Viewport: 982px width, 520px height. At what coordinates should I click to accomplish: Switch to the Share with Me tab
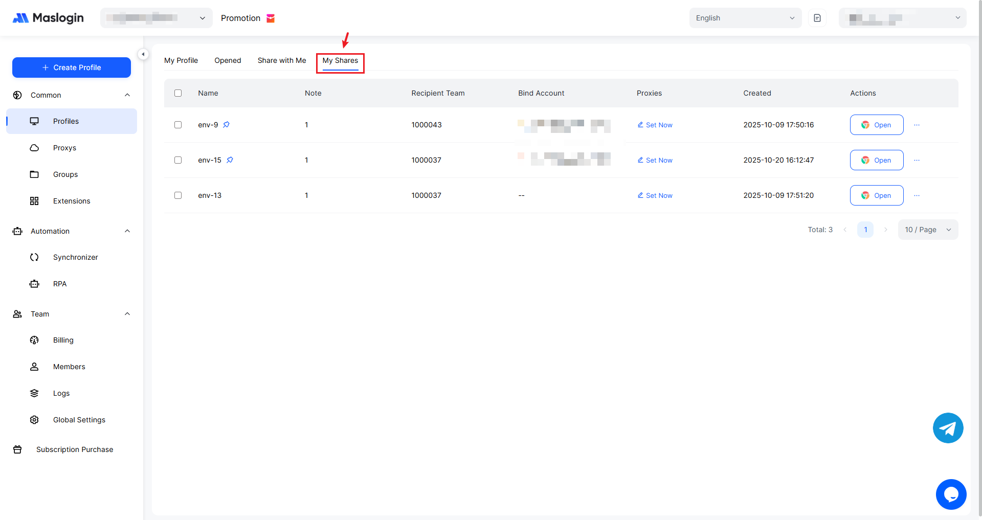[282, 60]
